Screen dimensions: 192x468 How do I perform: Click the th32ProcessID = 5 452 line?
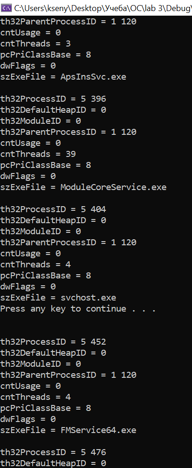[x=53, y=342]
